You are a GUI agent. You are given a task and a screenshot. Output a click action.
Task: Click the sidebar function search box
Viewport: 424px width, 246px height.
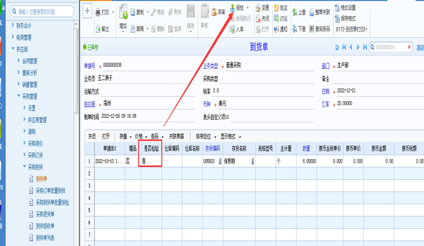click(x=42, y=11)
